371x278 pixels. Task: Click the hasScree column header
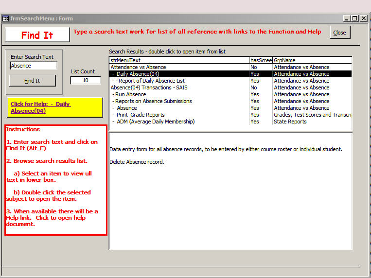coord(261,60)
